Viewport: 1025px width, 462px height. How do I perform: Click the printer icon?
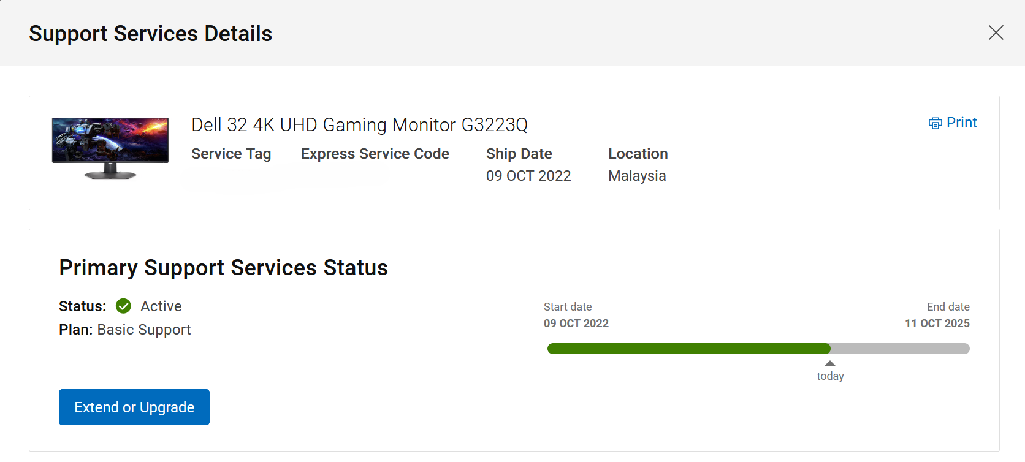(x=935, y=123)
